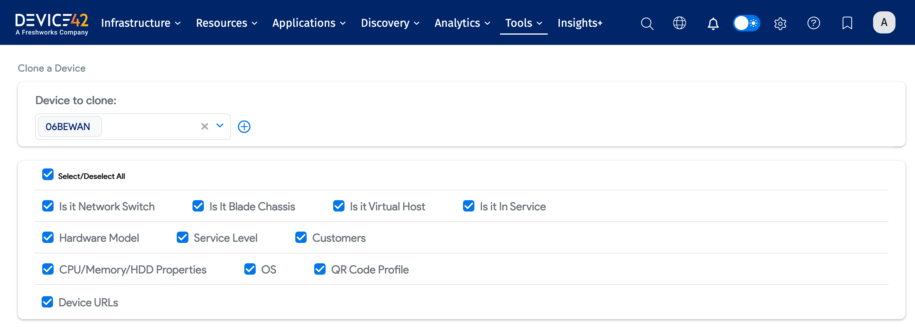This screenshot has height=327, width=915.
Task: Open the settings gear icon
Action: click(x=780, y=23)
